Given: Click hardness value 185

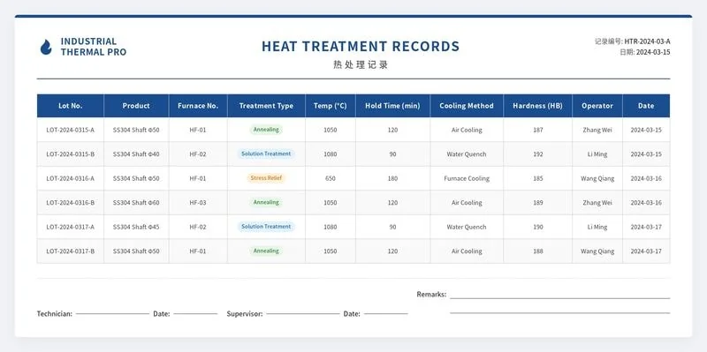Looking at the screenshot, I should [538, 178].
